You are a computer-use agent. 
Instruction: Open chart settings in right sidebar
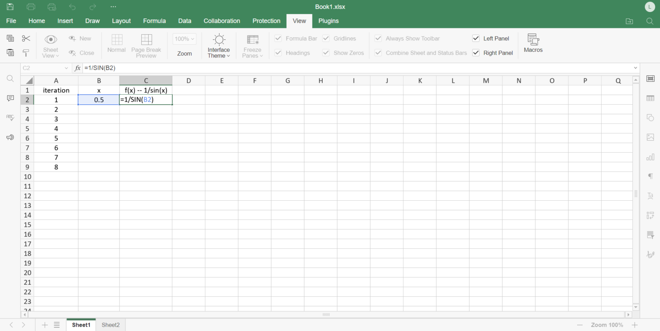point(650,157)
